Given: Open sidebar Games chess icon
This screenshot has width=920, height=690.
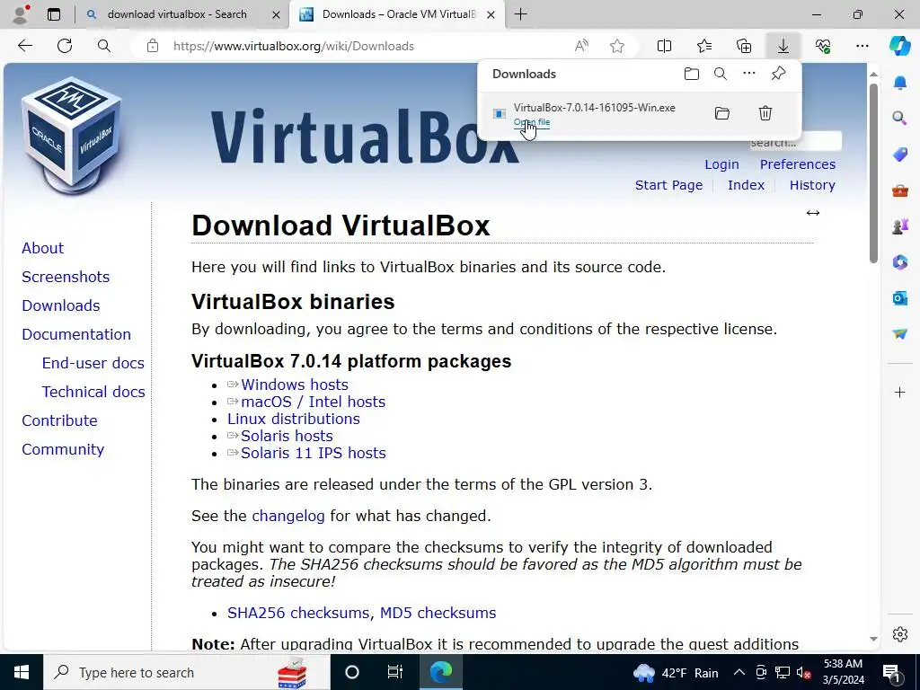Looking at the screenshot, I should coord(899,226).
